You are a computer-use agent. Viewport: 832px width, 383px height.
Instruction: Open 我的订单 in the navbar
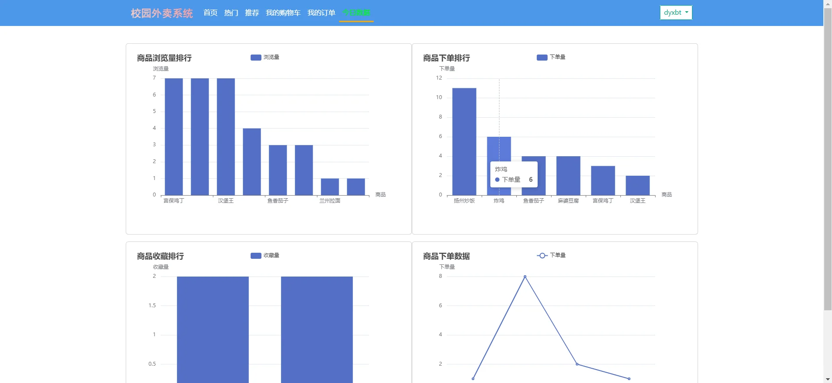(x=321, y=13)
